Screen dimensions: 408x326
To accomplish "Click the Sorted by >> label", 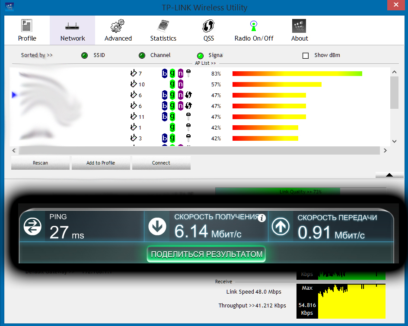I will pos(37,55).
